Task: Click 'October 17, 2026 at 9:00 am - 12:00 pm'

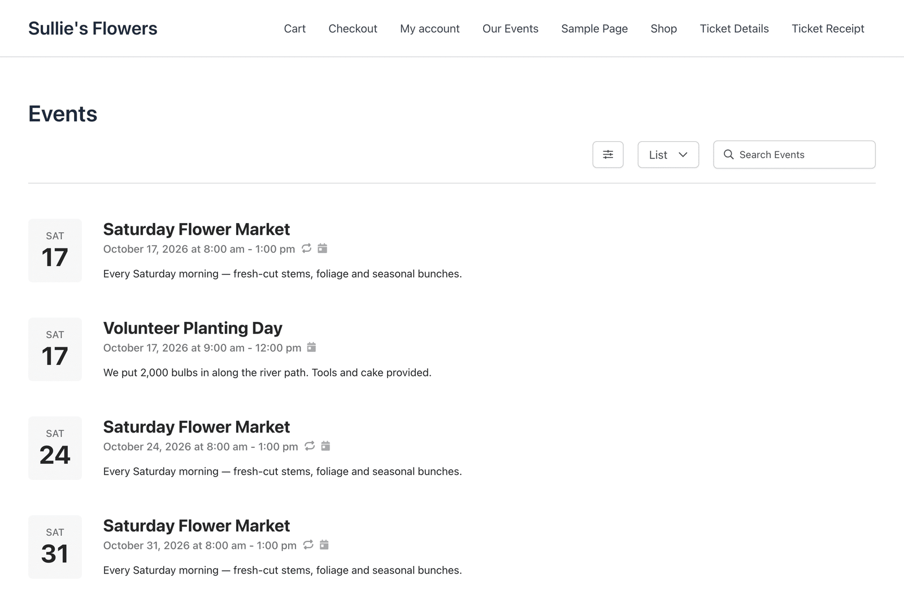Action: point(202,348)
